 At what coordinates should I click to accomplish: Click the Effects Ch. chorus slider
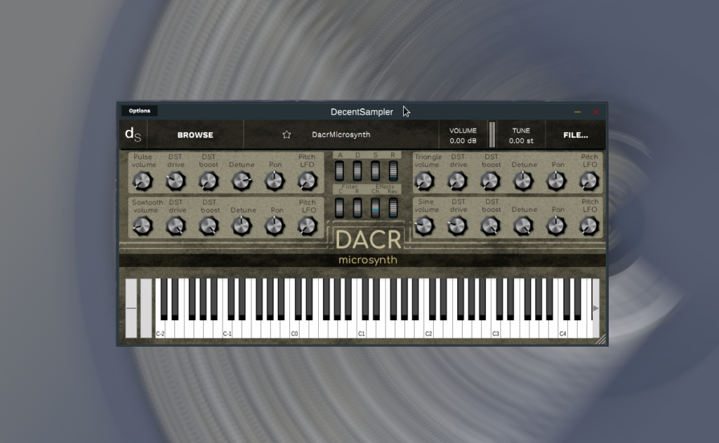pos(375,208)
